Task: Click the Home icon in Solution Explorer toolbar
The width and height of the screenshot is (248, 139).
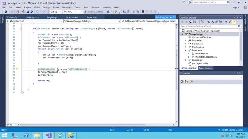Action: (x=190, y=22)
